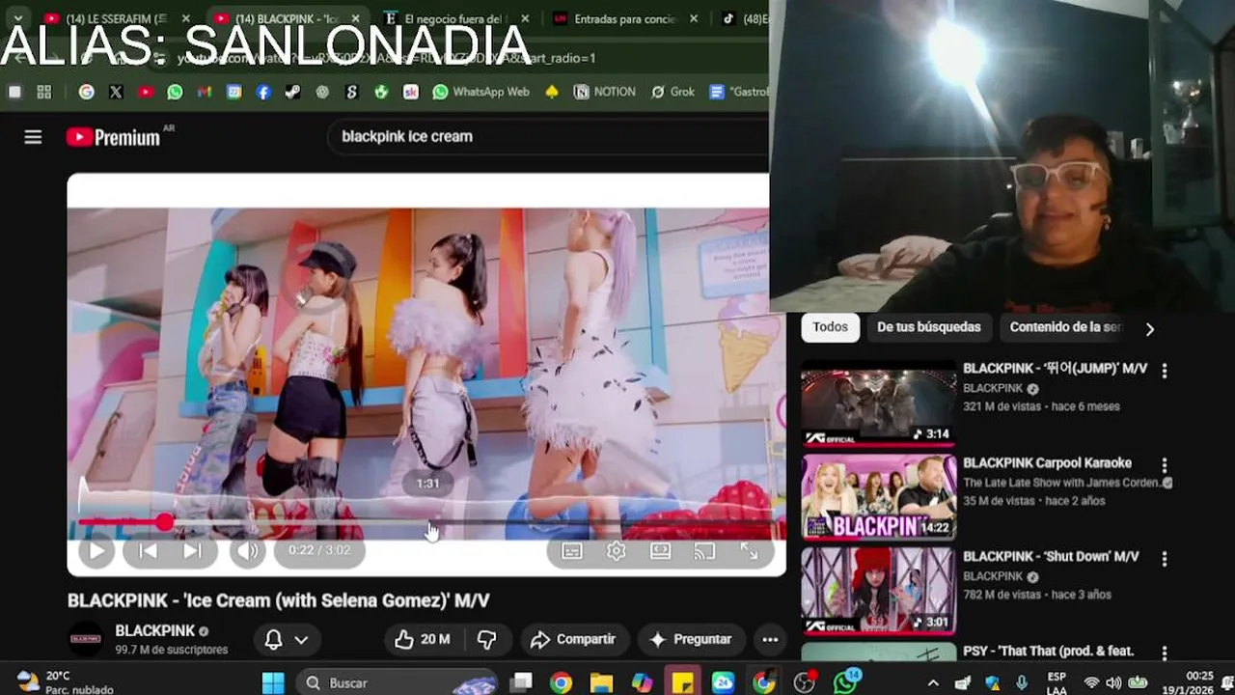Skip to the previous video
Viewport: 1235px width, 695px height.
pyautogui.click(x=147, y=550)
